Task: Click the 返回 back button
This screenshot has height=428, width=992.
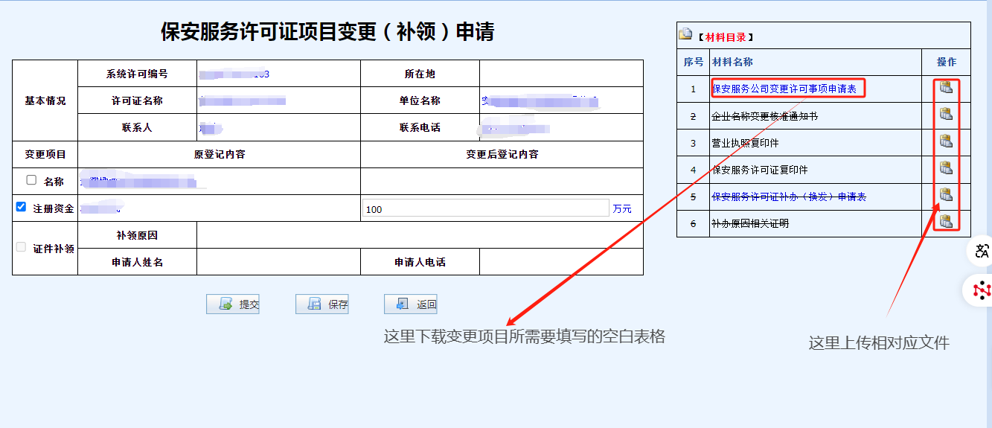Action: pos(410,304)
